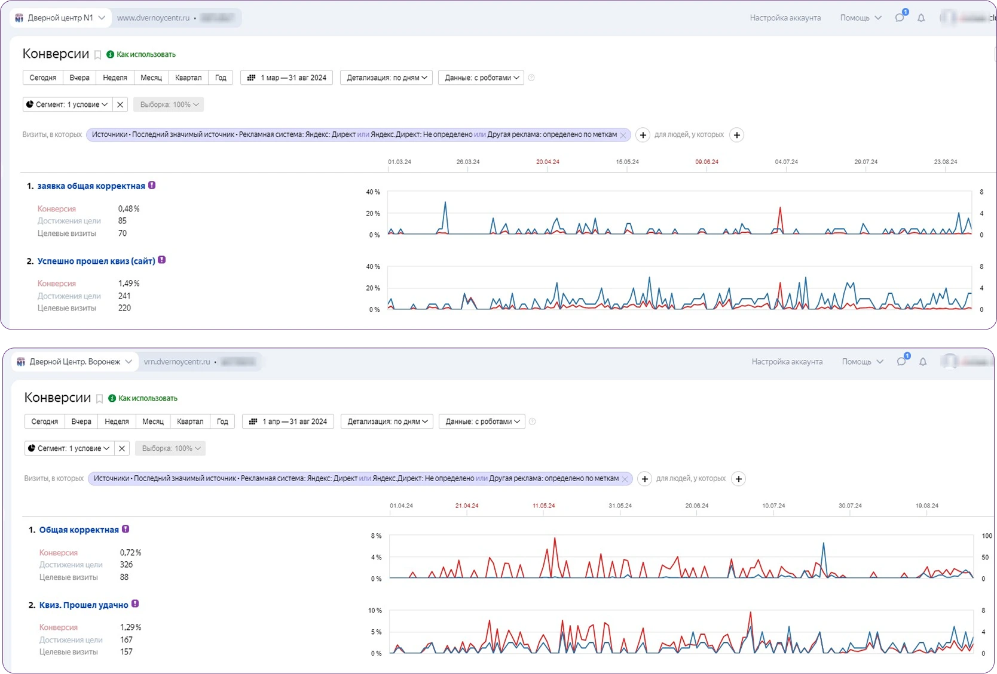
Task: Select the Сегодня period tab, vrn.dvernoycentr.ru report
Action: click(45, 421)
